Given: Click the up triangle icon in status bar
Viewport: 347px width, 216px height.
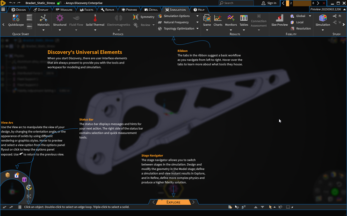Looking at the screenshot, I should (x=256, y=207).
